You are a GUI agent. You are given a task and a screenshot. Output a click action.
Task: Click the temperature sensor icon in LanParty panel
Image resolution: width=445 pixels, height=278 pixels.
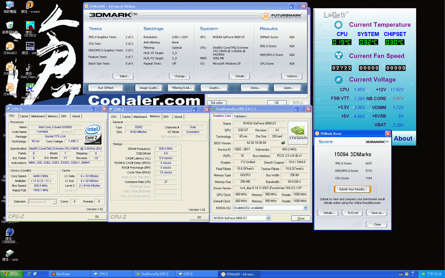(x=338, y=25)
